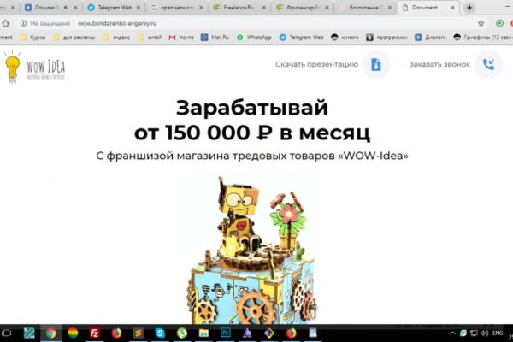Click the WOW Idea lightbulb logo
This screenshot has width=513, height=342.
[35, 67]
